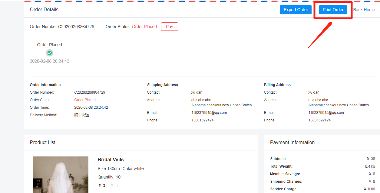Click the struck-through original price ¥ 5

[x=114, y=185]
